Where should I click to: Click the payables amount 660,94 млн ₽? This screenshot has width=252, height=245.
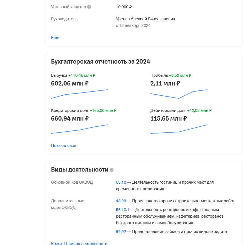70,119
